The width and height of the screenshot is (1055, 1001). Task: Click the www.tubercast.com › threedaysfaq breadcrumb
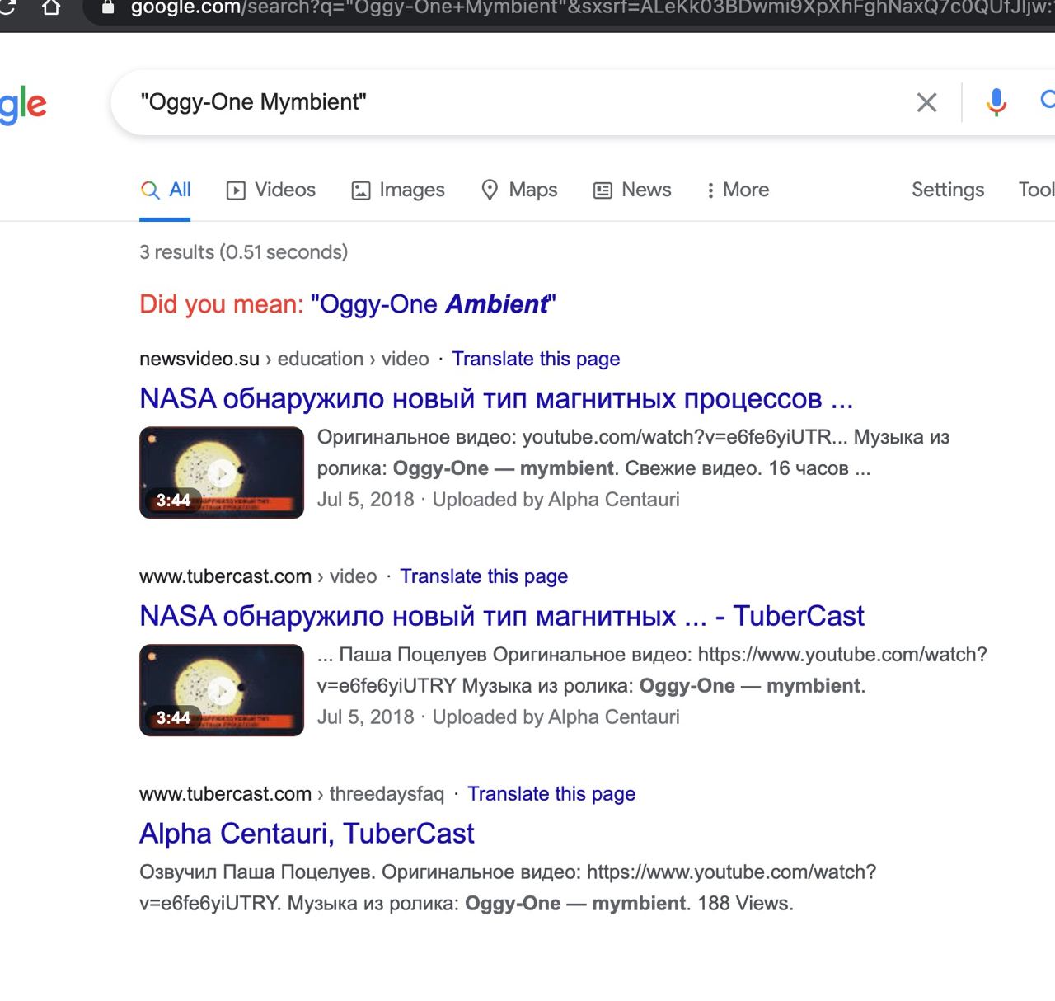(292, 794)
